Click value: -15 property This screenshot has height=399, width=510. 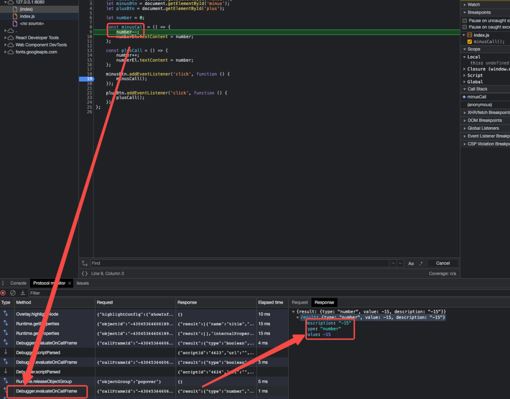(319, 334)
